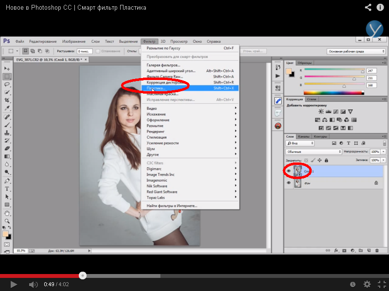The image size is (389, 291).
Task: Select the Lasso tool in toolbox
Action: pos(7,84)
